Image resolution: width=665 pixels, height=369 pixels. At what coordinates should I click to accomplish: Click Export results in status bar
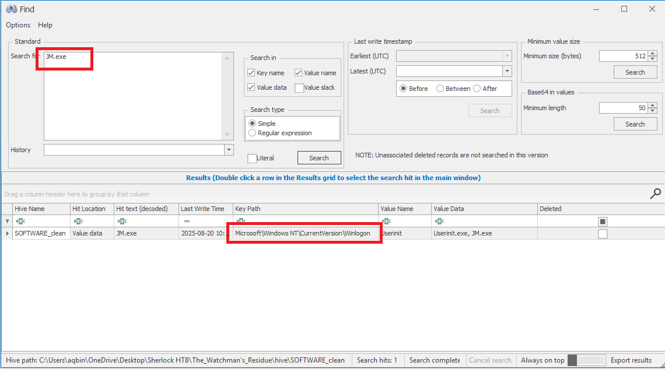click(x=631, y=360)
